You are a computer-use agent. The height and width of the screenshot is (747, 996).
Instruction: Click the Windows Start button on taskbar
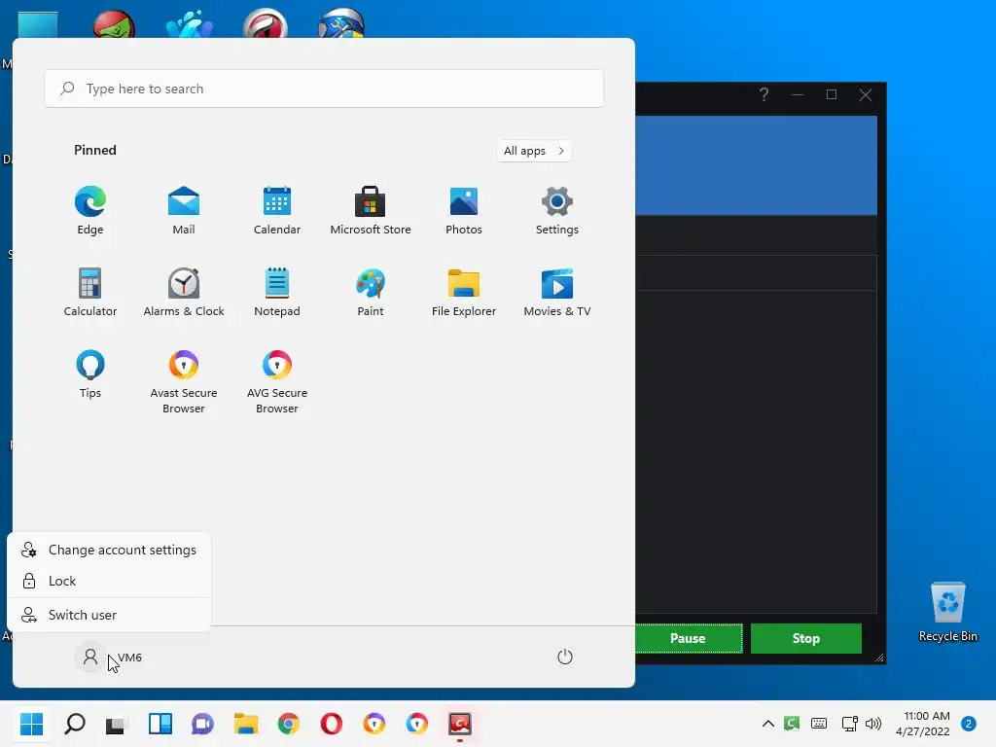point(32,724)
